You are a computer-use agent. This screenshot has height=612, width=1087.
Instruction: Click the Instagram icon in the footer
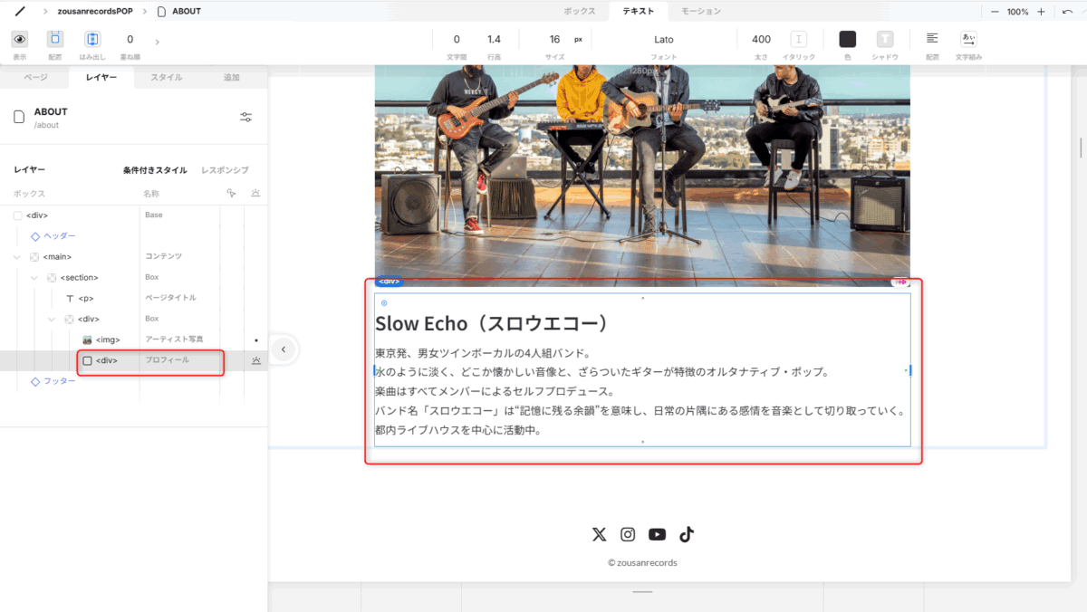point(628,534)
